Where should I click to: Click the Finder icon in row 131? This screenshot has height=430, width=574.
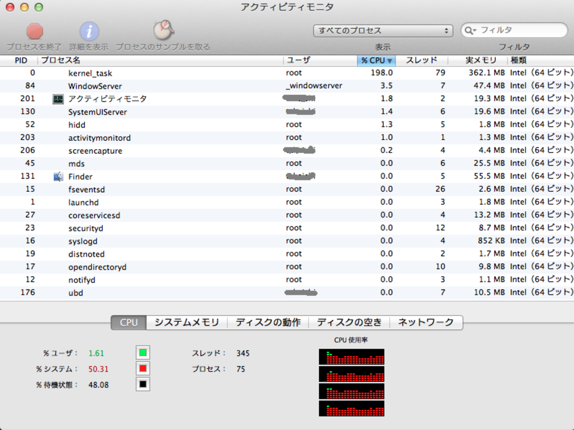pos(58,176)
